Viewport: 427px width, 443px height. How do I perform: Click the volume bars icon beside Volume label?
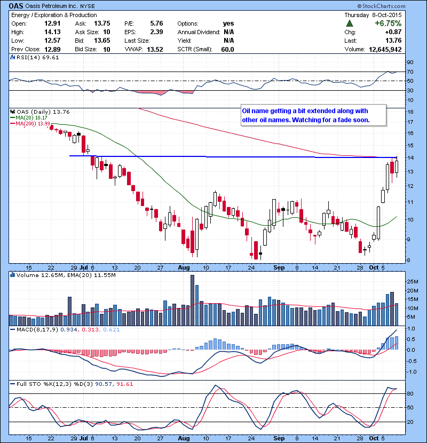click(12, 275)
